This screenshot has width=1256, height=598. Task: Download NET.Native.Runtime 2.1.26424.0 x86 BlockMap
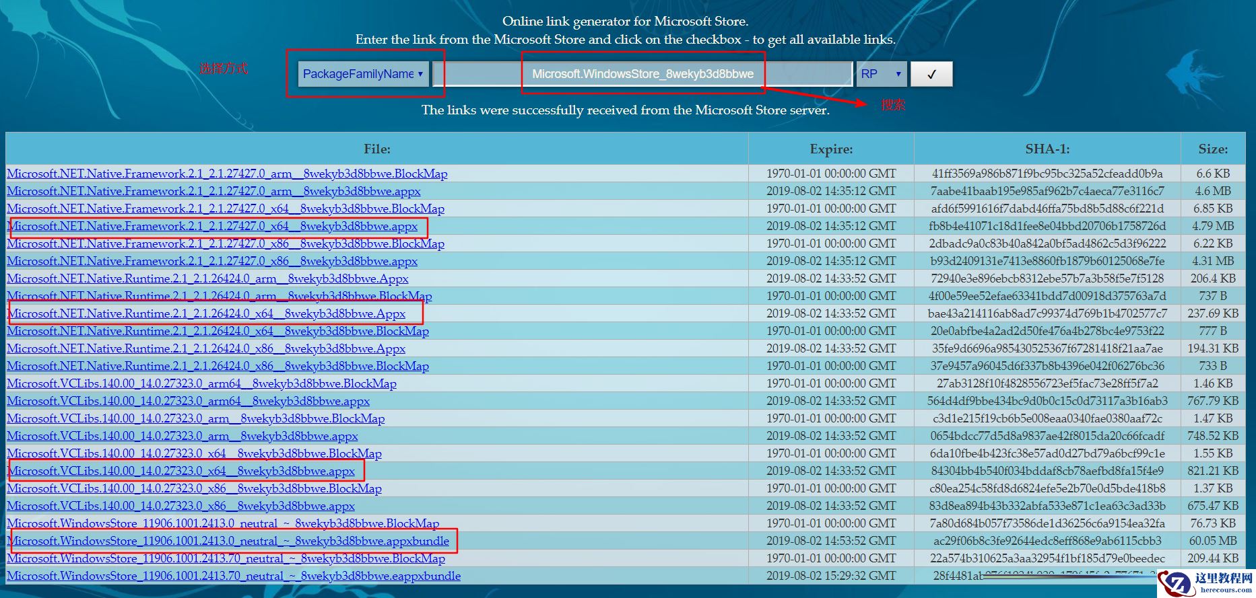tap(218, 366)
